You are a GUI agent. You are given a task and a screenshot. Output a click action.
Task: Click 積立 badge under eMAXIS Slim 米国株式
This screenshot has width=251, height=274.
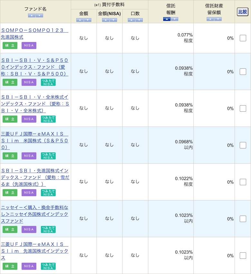[x=10, y=156]
